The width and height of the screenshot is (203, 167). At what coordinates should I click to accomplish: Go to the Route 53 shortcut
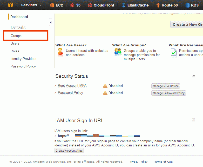(x=167, y=5)
